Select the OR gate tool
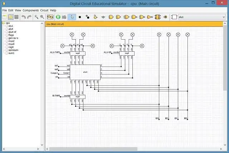 click(118, 17)
